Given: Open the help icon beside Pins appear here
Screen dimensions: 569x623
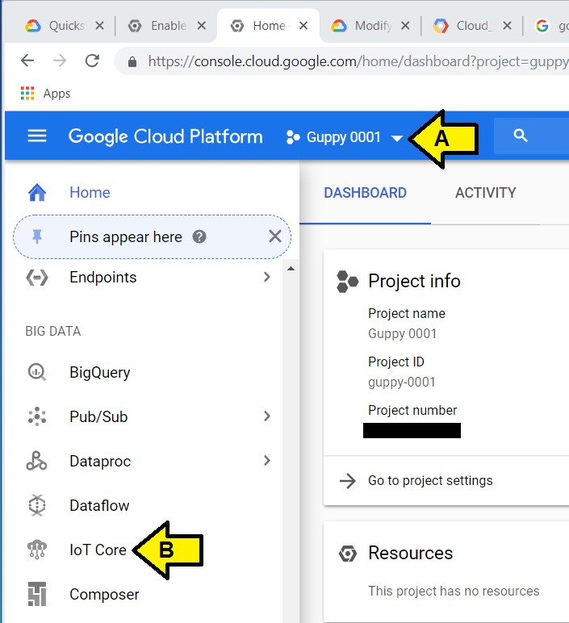Looking at the screenshot, I should click(199, 236).
